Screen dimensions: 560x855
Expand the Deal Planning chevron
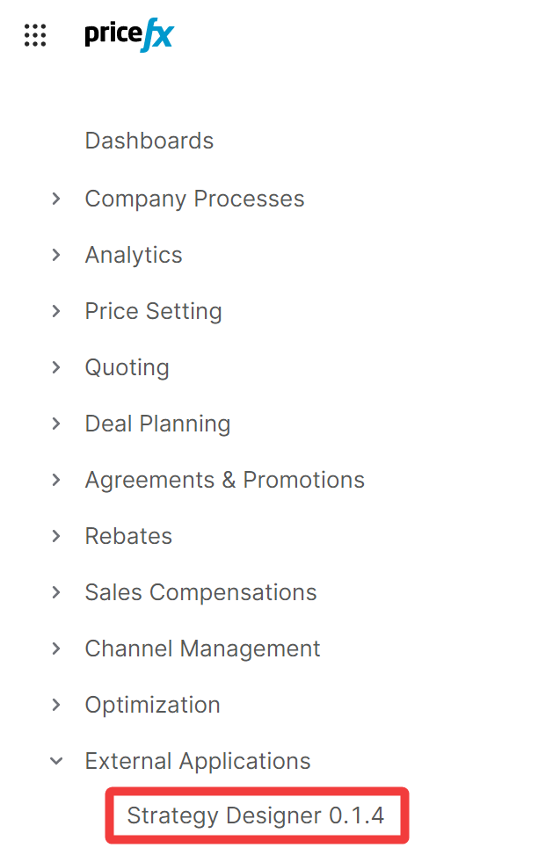(56, 424)
